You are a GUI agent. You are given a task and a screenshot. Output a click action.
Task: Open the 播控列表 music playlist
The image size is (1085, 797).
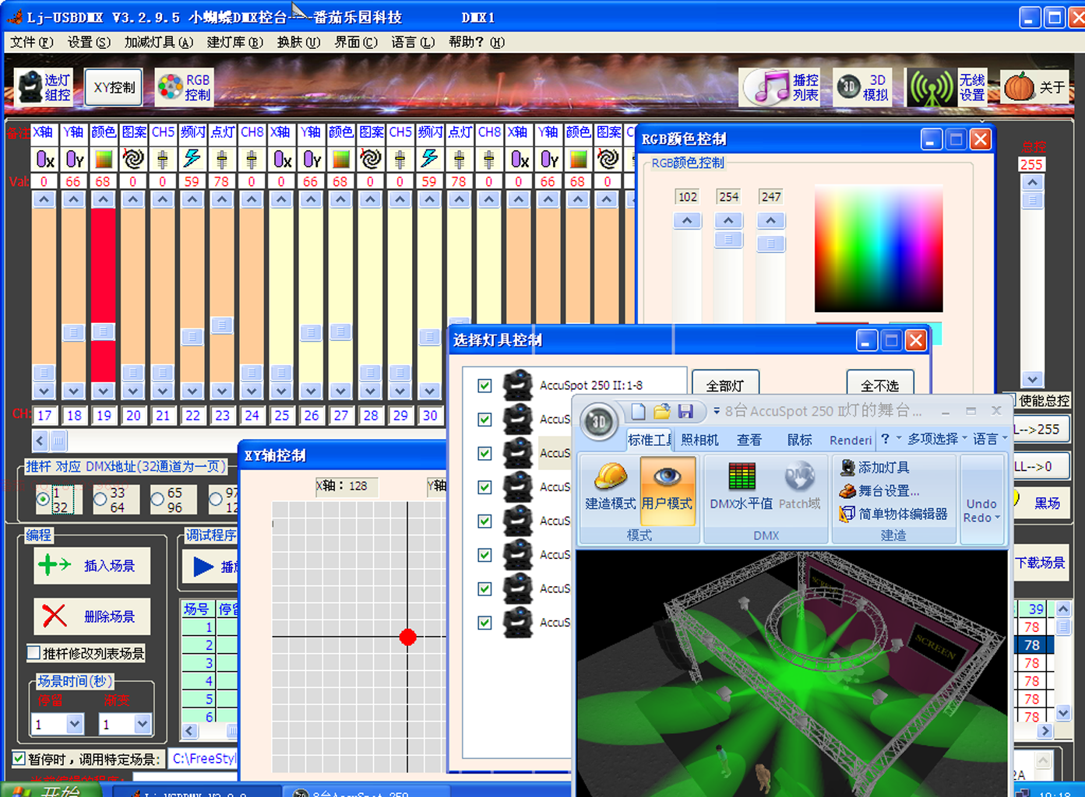coord(780,87)
